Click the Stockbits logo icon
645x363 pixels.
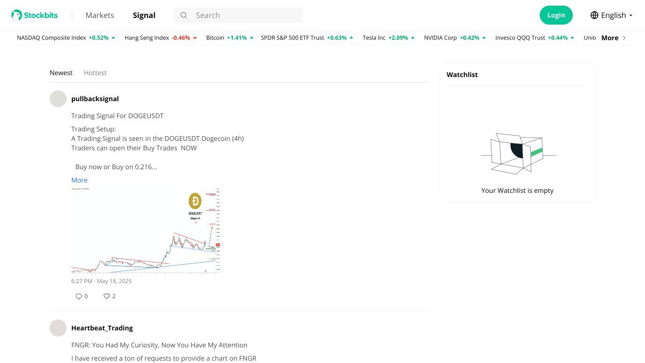pyautogui.click(x=17, y=15)
